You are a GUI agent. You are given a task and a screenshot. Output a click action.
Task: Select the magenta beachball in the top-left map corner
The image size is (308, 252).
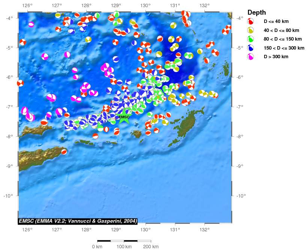[31, 24]
